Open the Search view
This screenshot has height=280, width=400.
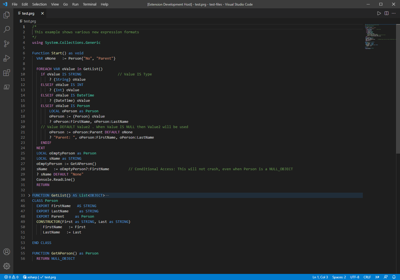click(x=7, y=29)
